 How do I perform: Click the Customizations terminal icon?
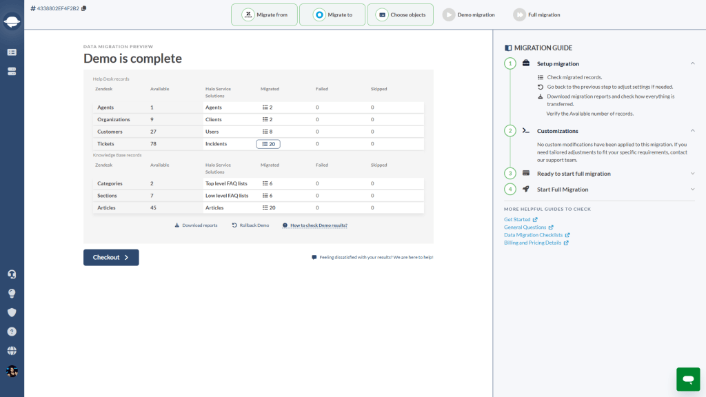point(526,130)
